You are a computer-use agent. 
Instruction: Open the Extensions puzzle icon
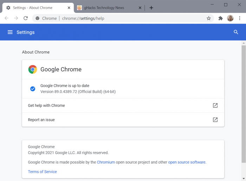(x=220, y=18)
